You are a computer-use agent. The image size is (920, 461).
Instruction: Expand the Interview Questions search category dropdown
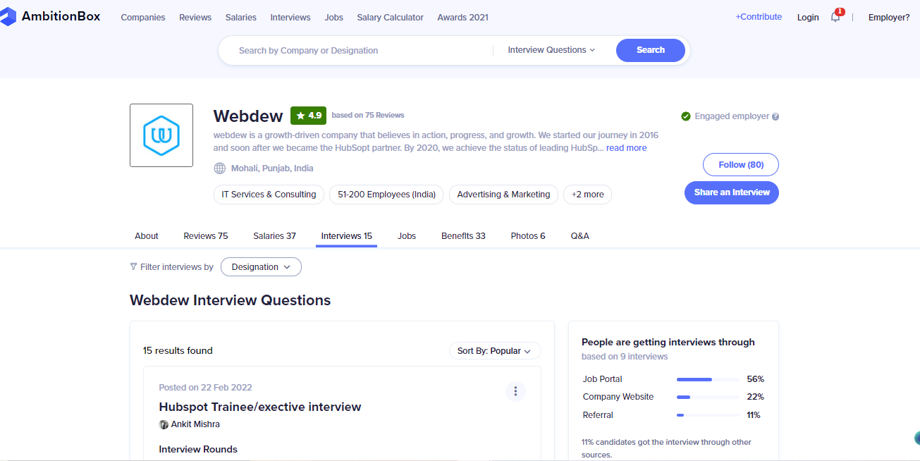550,49
